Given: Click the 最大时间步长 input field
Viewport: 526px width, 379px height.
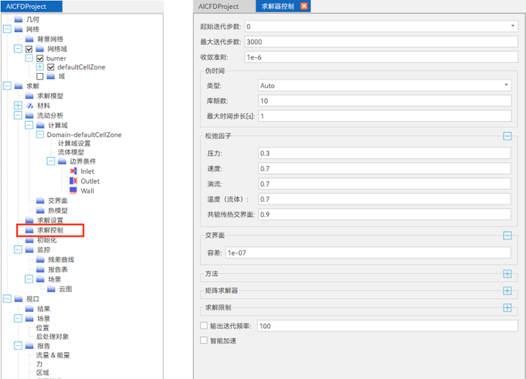Looking at the screenshot, I should click(385, 116).
